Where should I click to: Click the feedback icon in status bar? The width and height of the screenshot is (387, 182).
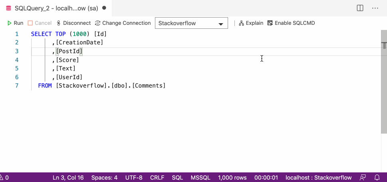point(363,178)
